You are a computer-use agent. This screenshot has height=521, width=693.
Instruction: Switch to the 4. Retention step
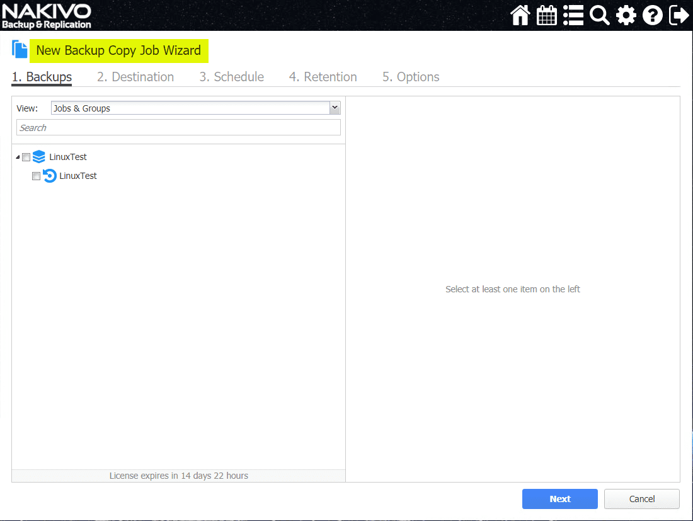pyautogui.click(x=323, y=77)
